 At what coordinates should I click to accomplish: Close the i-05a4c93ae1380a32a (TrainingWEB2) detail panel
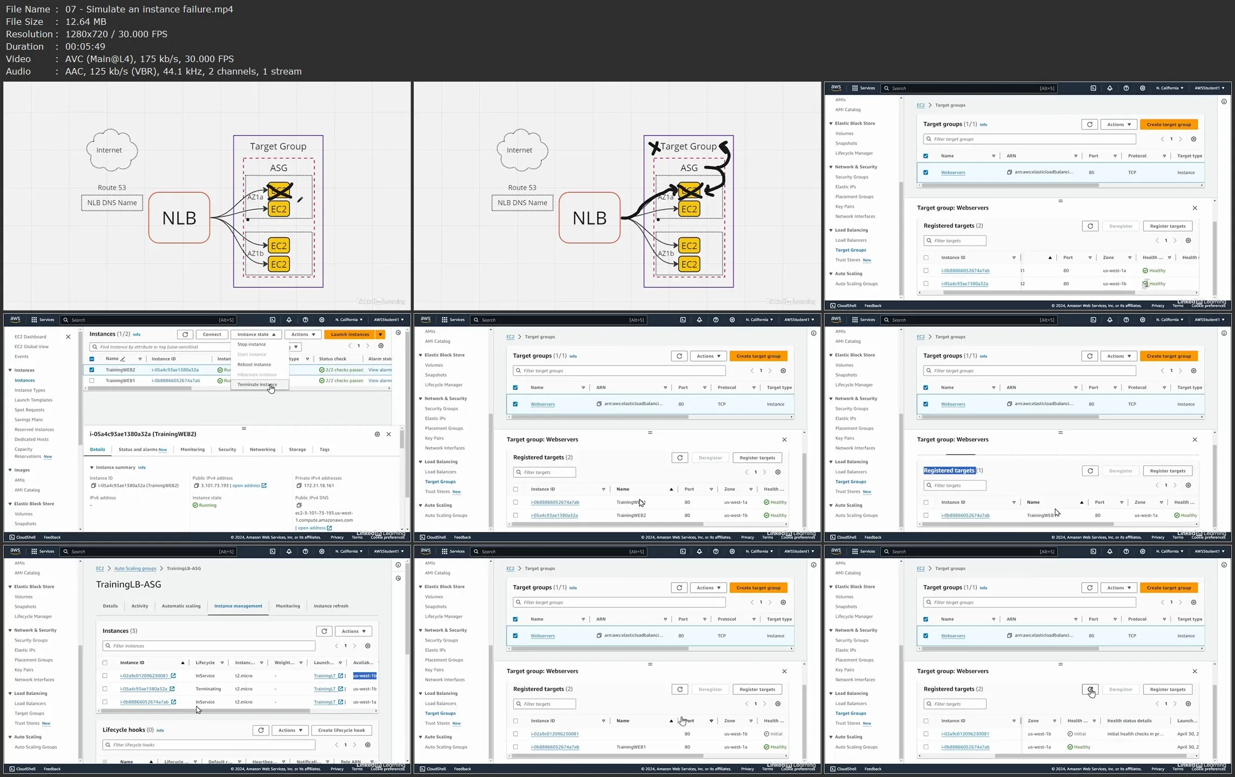[389, 434]
